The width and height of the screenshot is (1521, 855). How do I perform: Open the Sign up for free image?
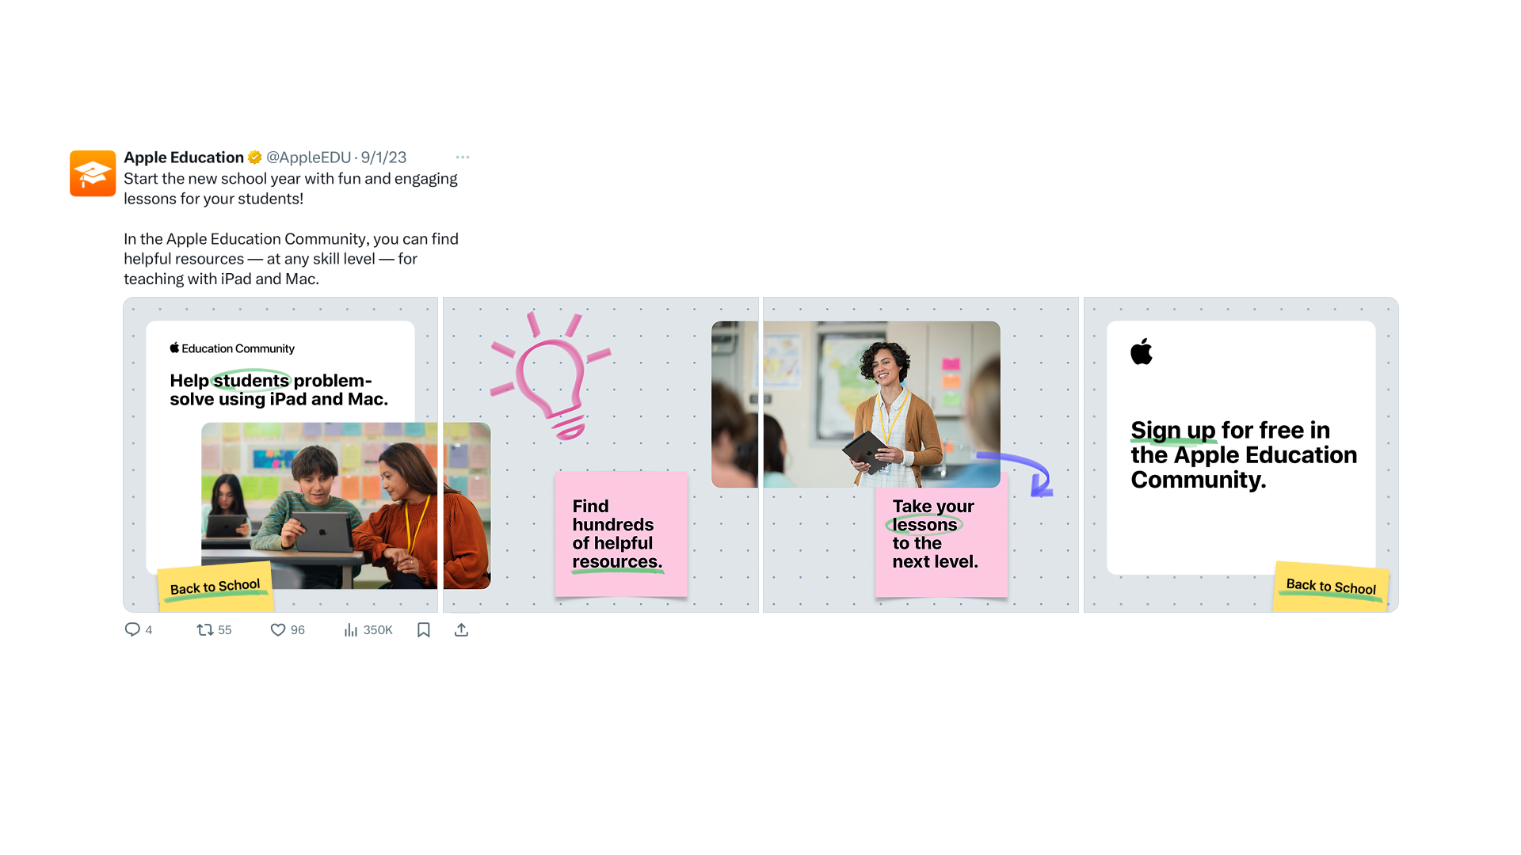1241,454
